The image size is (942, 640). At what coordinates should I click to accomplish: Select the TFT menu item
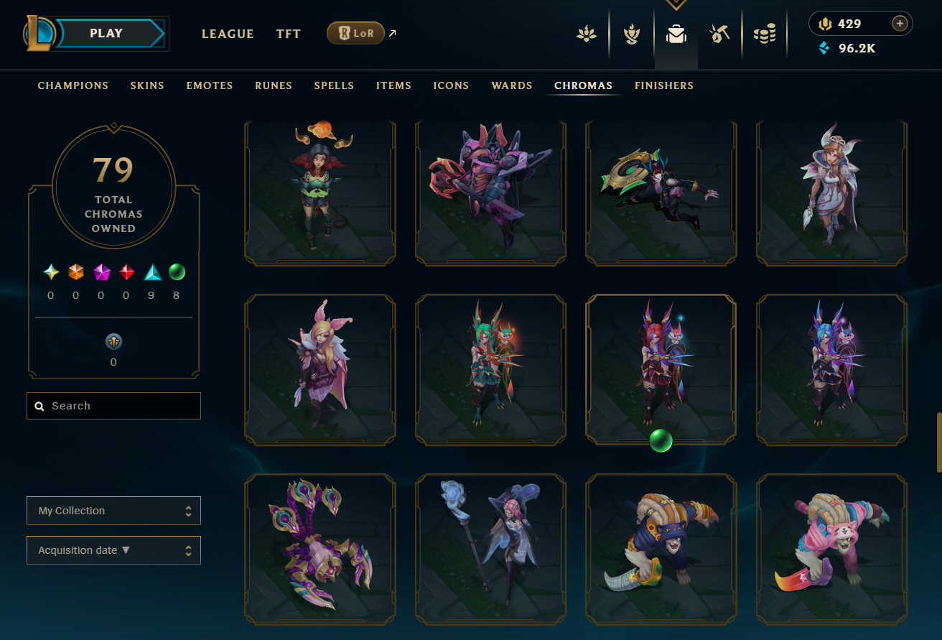pos(289,34)
